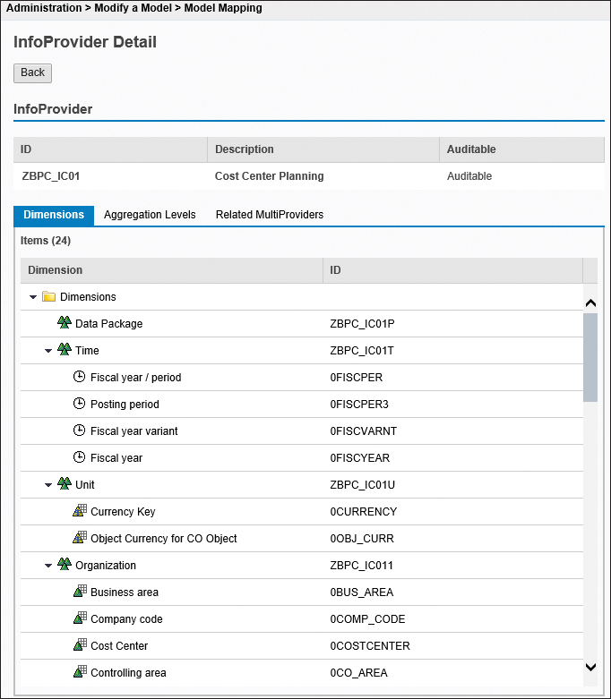Click ID value 0COMP_CODE

pyautogui.click(x=367, y=619)
